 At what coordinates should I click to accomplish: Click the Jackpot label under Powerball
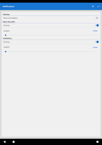coord(7,47)
